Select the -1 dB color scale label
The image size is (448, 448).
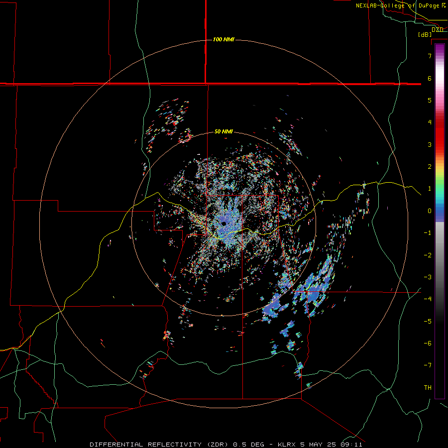click(x=428, y=233)
